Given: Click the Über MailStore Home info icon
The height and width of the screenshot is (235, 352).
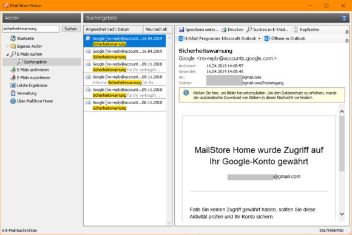Looking at the screenshot, I should (13, 101).
